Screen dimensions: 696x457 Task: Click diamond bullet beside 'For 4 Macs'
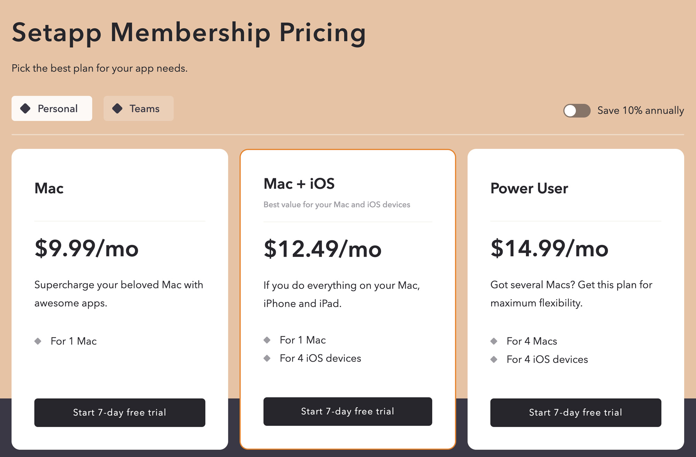pyautogui.click(x=494, y=341)
